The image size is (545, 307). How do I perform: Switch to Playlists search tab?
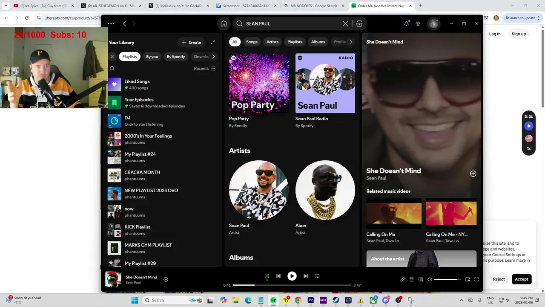pos(295,42)
